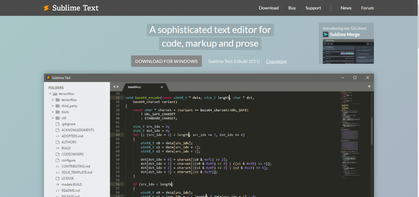Click STANDARD_CHARSET in the code
Image resolution: width=419 pixels, height=197 pixels.
point(160,118)
